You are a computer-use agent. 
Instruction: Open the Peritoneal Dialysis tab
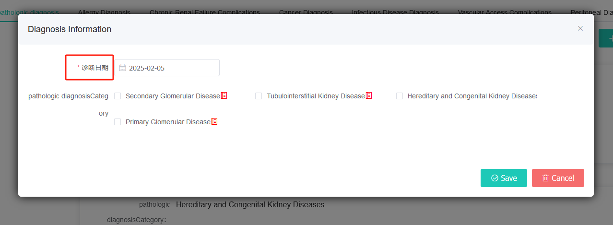[x=591, y=12]
